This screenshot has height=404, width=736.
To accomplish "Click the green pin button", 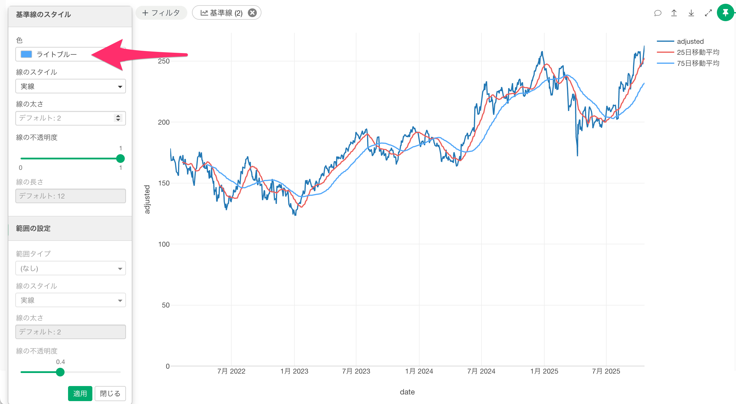I will (725, 13).
